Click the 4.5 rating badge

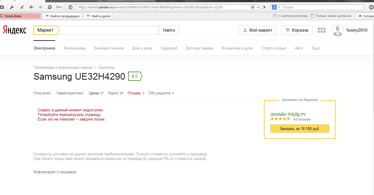[x=135, y=77]
